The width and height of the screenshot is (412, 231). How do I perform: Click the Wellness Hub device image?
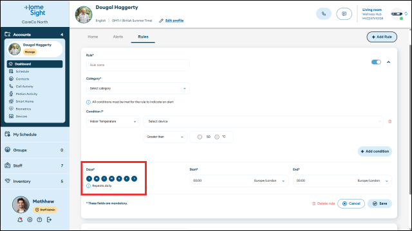397,14
